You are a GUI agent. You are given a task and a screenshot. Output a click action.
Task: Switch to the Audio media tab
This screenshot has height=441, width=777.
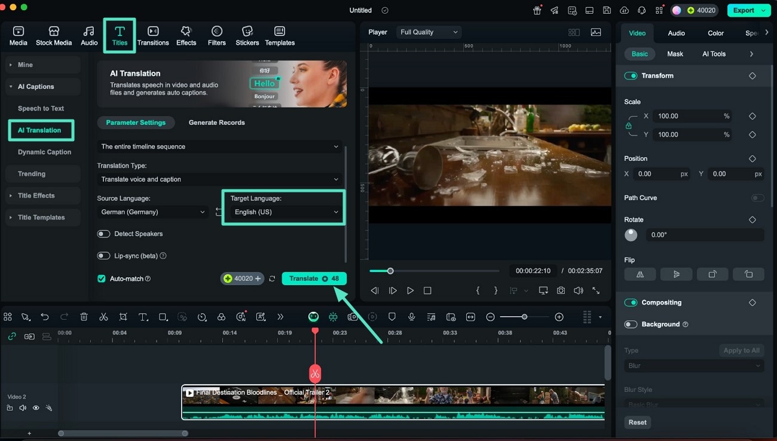pos(89,36)
